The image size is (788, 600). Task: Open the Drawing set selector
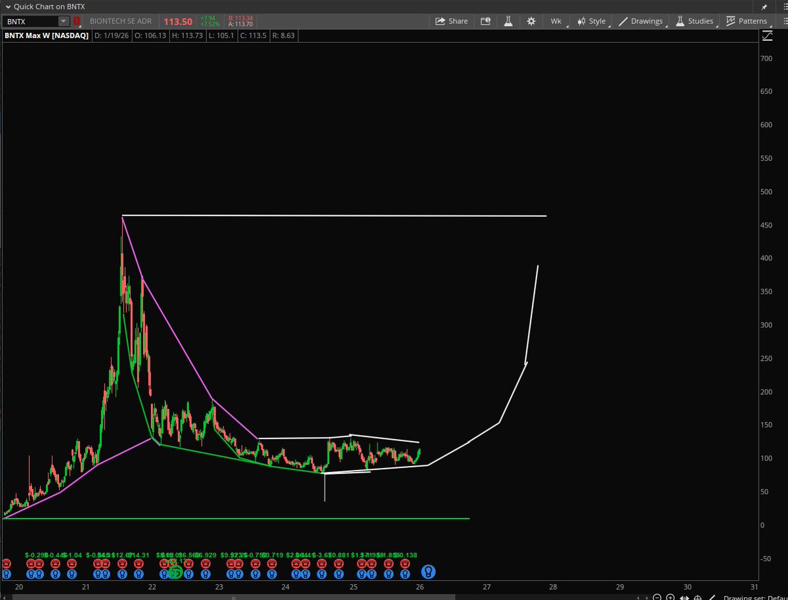point(755,597)
